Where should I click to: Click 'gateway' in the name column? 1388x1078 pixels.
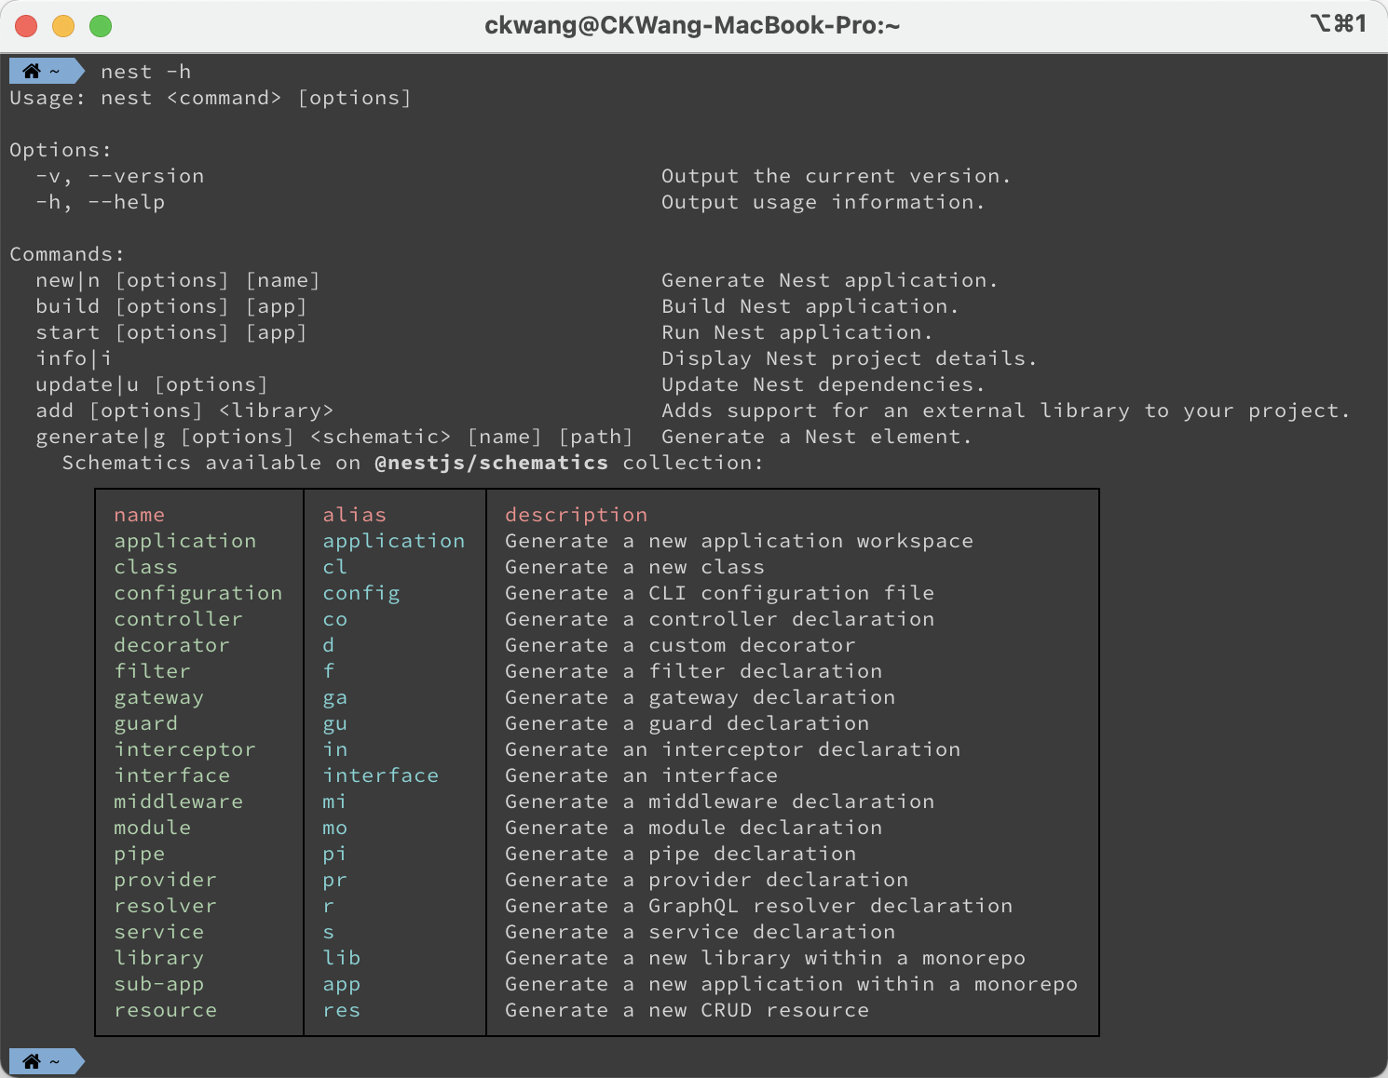(x=159, y=697)
